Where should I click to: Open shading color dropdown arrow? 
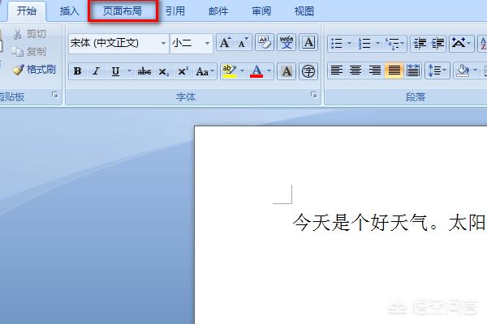475,70
